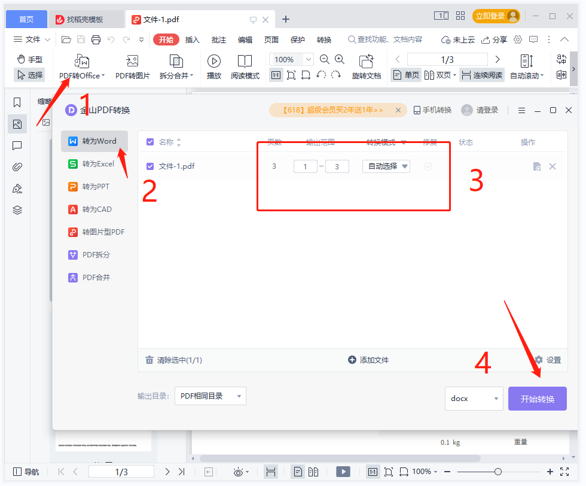This screenshot has width=586, height=486.
Task: Start the 播放 slideshow
Action: coord(214,66)
